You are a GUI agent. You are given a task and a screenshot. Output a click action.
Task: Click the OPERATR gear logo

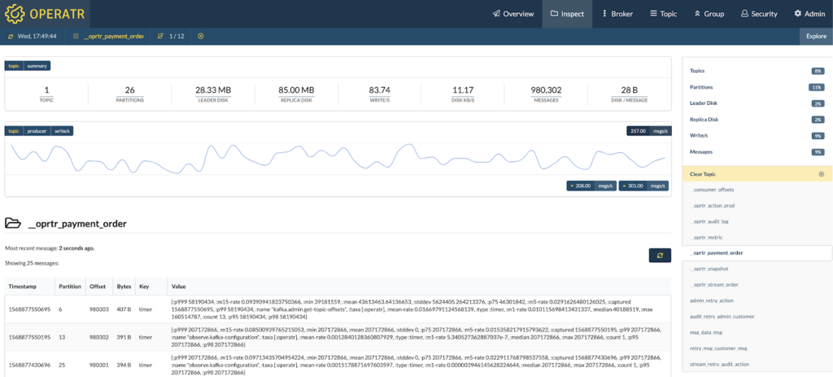coord(15,14)
